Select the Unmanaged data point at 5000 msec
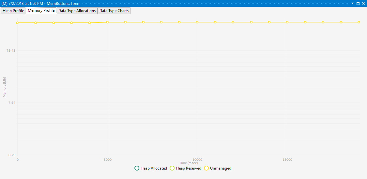The image size is (367, 179). 107,22
